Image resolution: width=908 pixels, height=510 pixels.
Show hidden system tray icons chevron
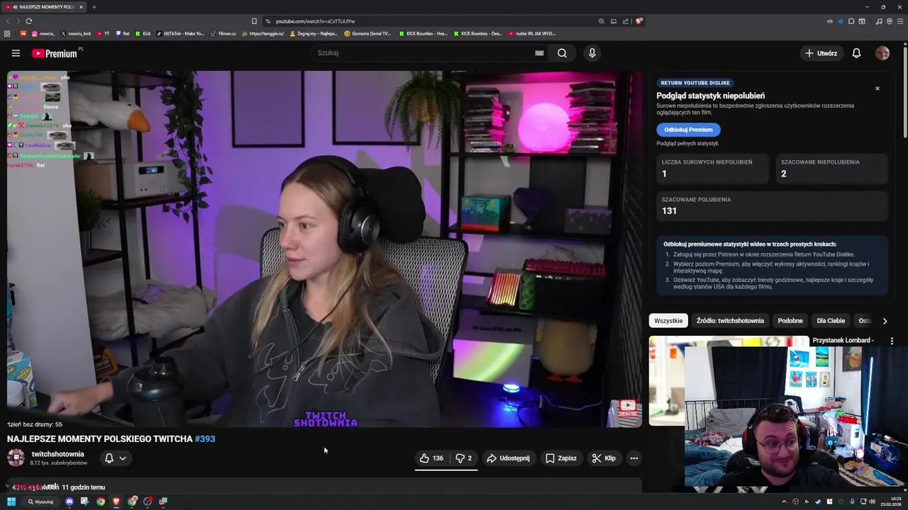point(784,501)
